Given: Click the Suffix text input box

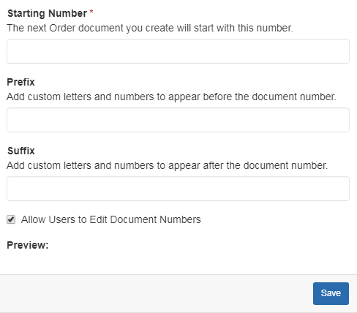Looking at the screenshot, I should [x=178, y=189].
